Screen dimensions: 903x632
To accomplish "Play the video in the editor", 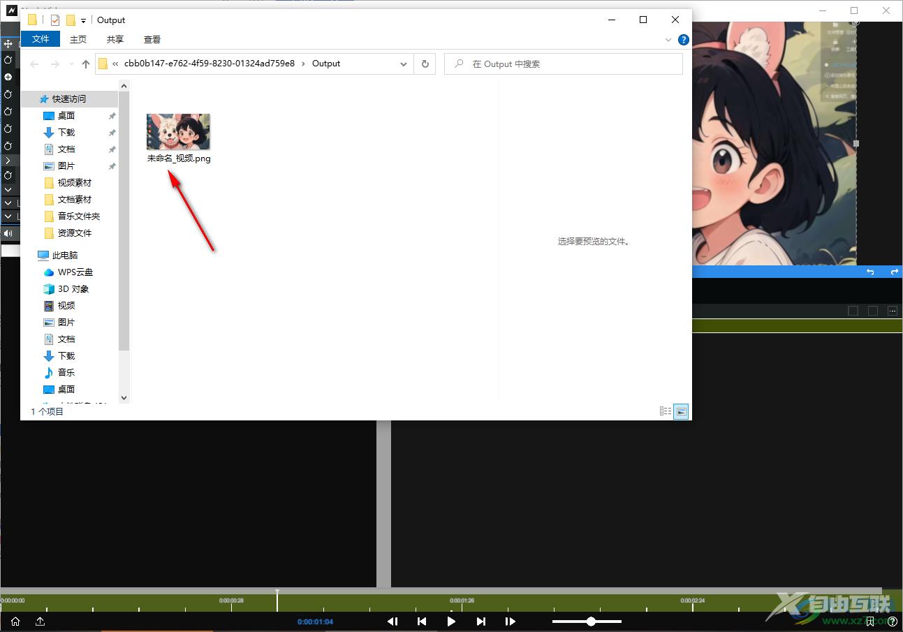I will 451,622.
